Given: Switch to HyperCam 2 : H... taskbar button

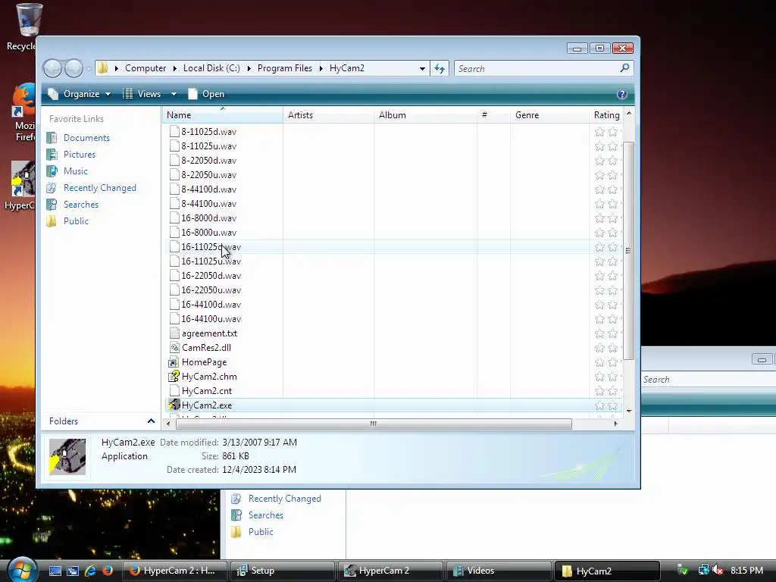Looking at the screenshot, I should click(x=174, y=571).
